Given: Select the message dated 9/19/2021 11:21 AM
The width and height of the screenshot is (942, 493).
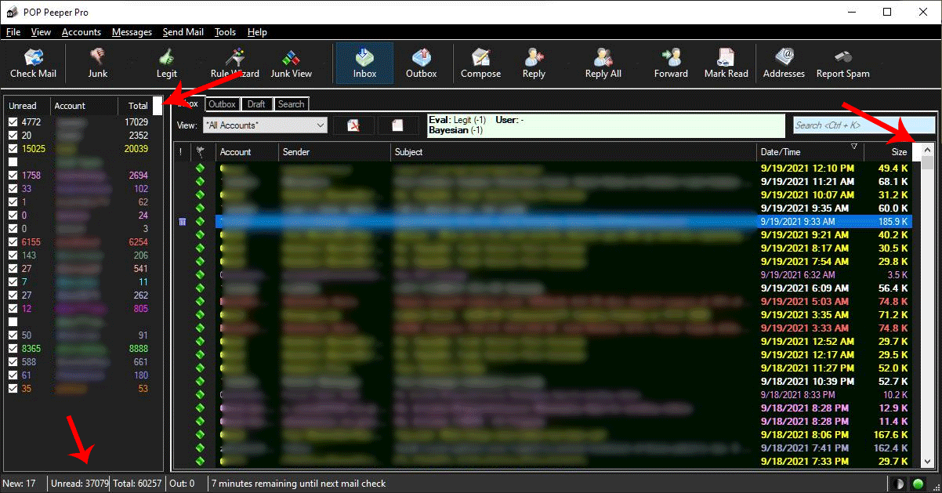Looking at the screenshot, I should (542, 182).
